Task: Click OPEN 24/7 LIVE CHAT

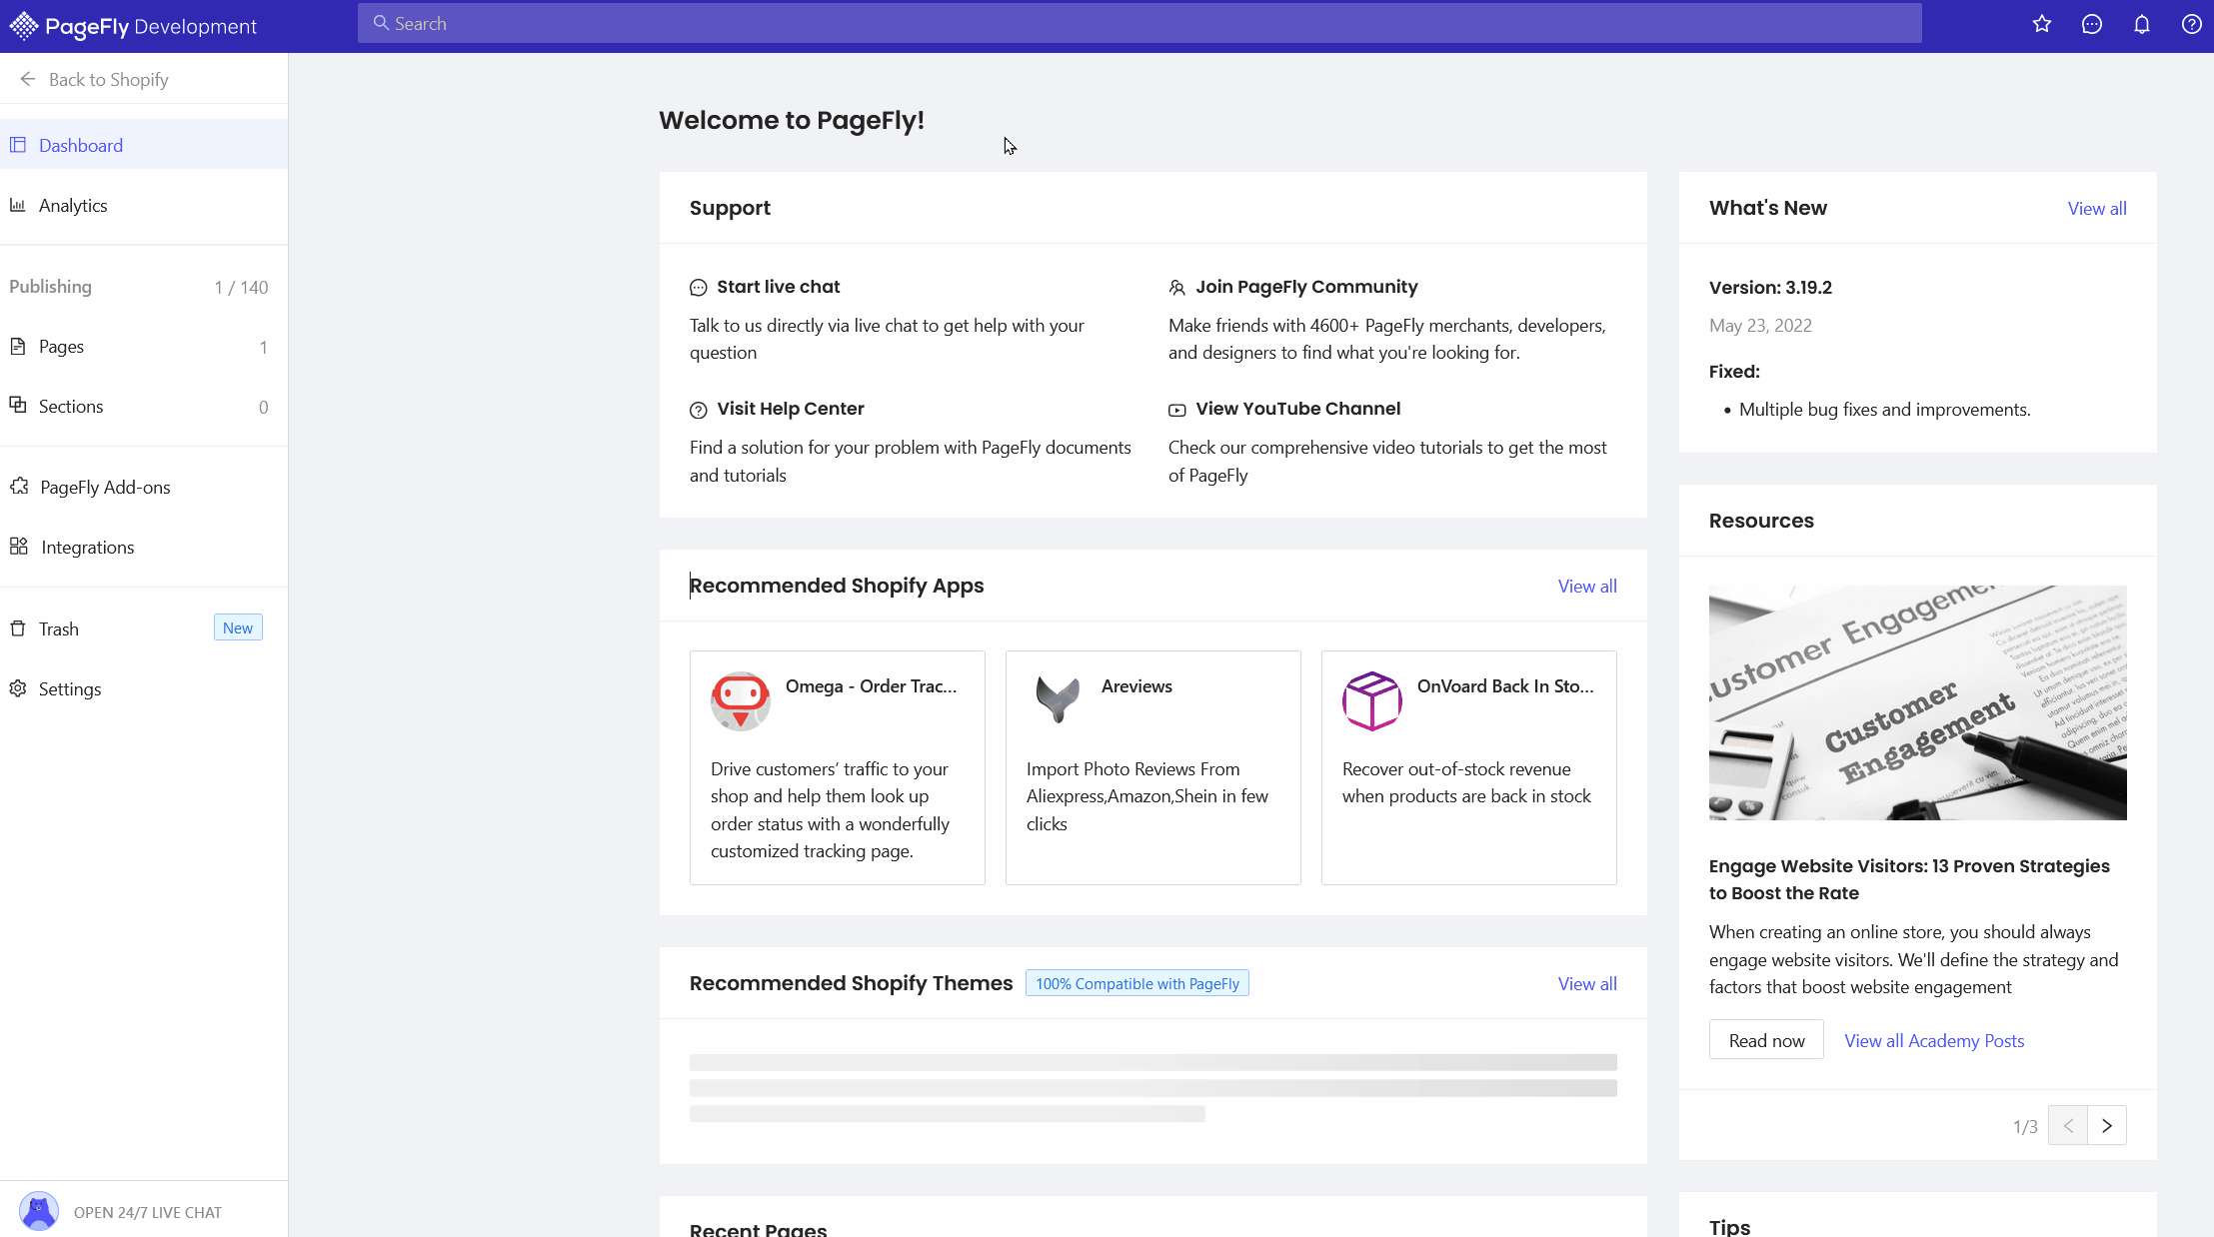Action: pos(147,1212)
